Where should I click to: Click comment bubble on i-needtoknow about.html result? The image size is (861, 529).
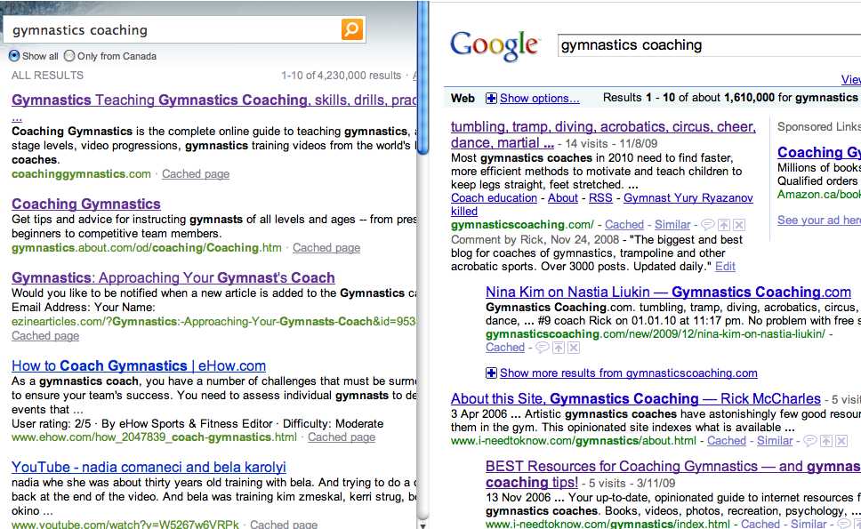coord(809,440)
